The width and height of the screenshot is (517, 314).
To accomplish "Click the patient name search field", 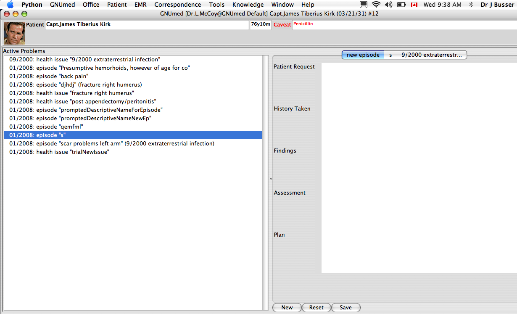I will (147, 25).
